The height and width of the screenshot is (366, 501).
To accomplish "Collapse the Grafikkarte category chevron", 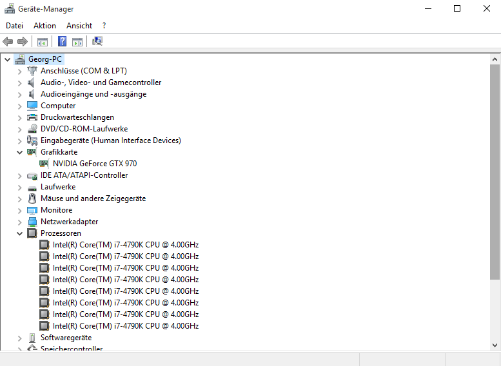I will point(19,152).
